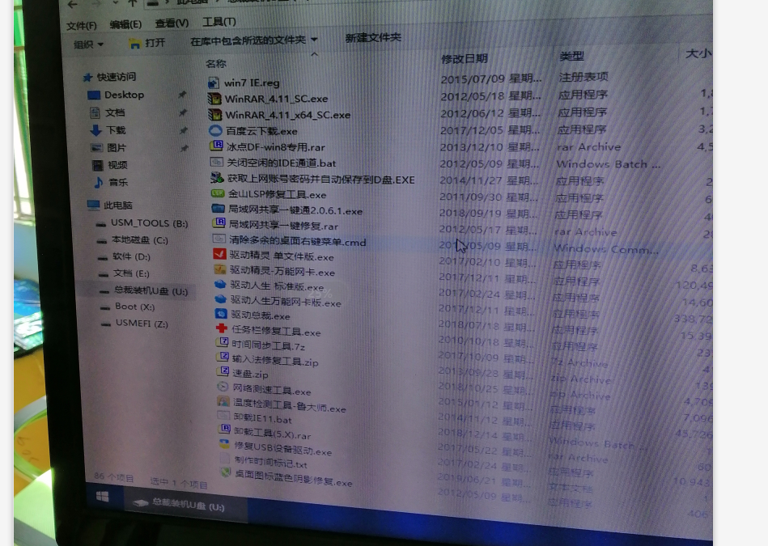This screenshot has height=546, width=768.
Task: Click the 打开 toolbar button
Action: (147, 43)
